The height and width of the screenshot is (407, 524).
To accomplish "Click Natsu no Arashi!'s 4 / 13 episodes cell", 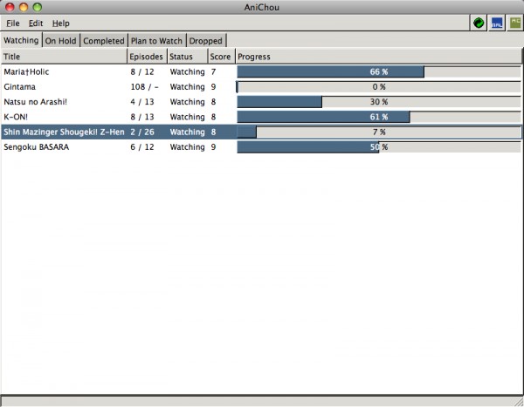I will pyautogui.click(x=142, y=102).
